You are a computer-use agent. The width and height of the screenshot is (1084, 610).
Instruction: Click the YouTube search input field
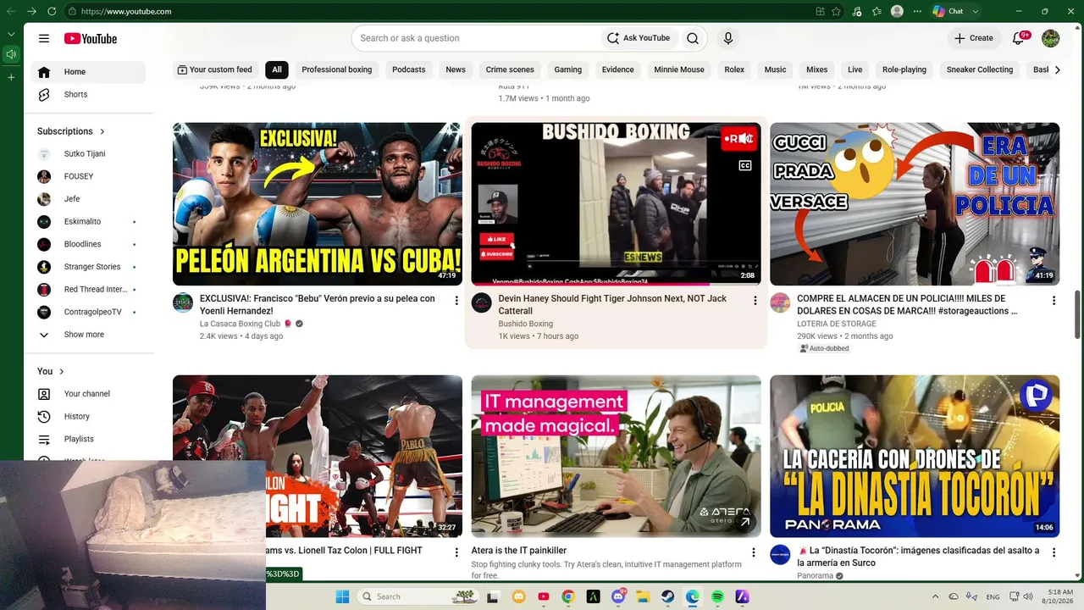[478, 38]
